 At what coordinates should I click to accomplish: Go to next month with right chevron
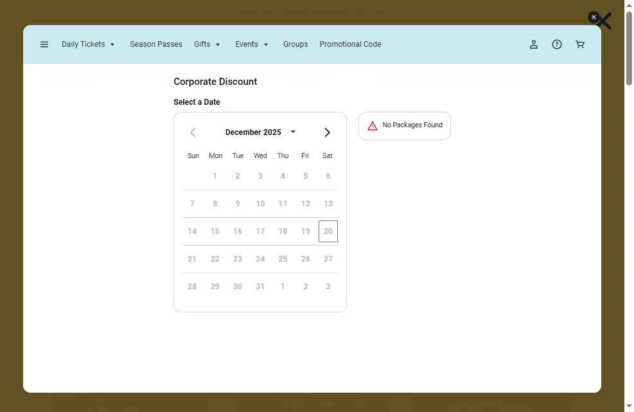pos(327,132)
